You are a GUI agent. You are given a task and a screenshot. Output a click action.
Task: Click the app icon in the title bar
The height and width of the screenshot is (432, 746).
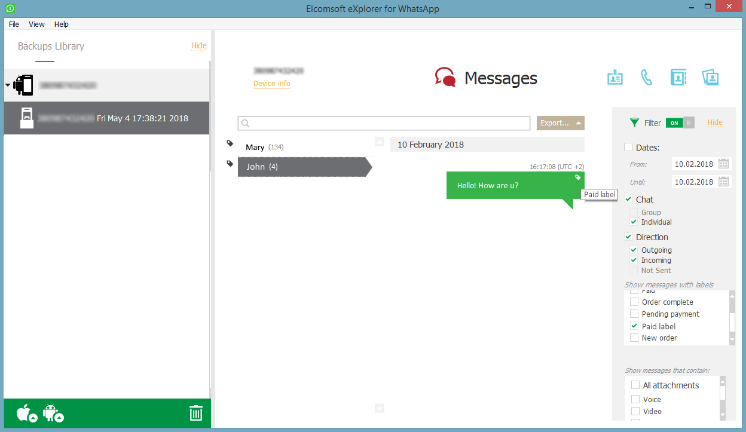point(11,8)
